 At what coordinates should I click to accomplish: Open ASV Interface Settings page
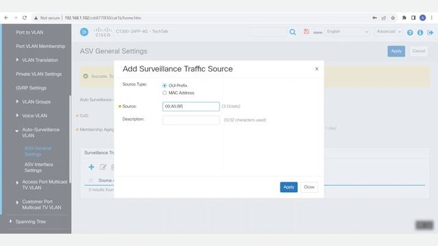(38, 167)
